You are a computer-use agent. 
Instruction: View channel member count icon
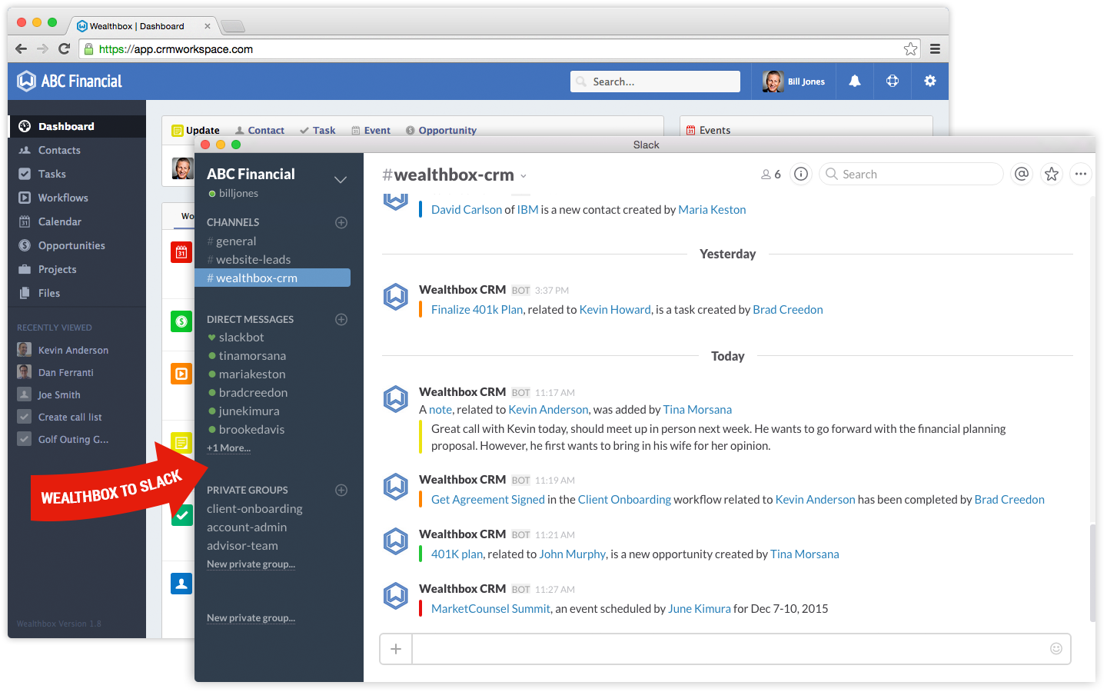coord(771,175)
